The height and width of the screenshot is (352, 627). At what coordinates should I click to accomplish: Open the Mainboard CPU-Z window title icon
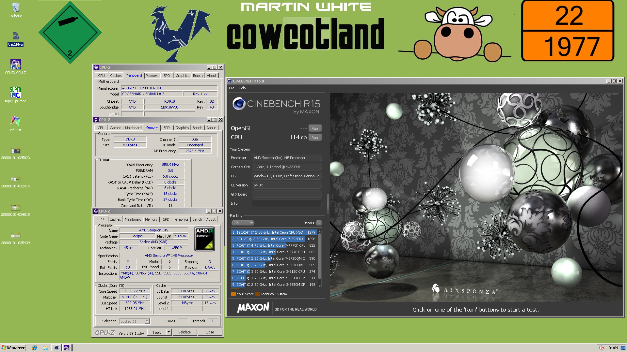(x=96, y=67)
